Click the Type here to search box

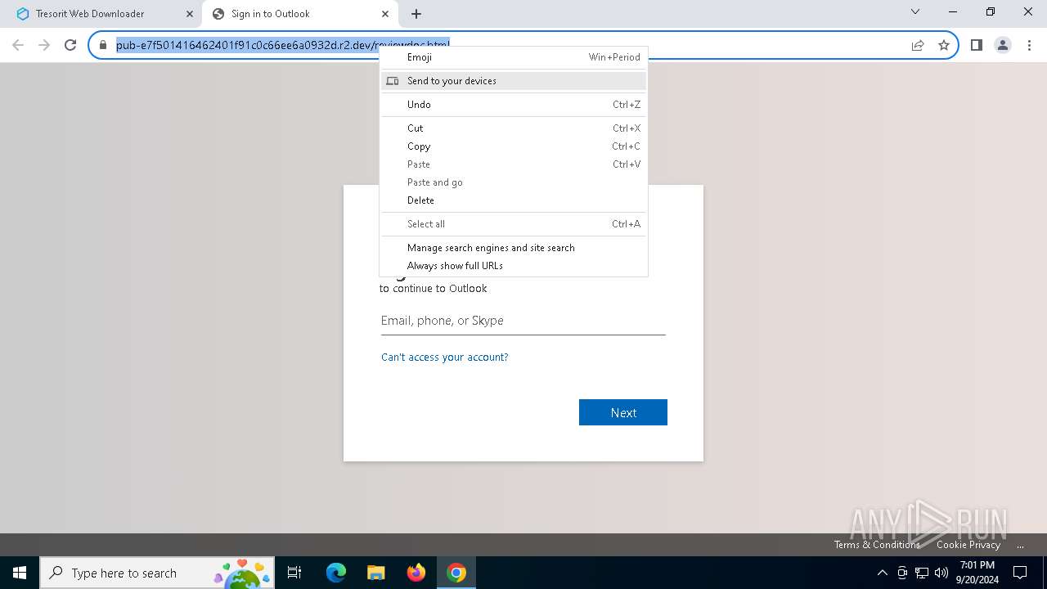[x=158, y=573]
